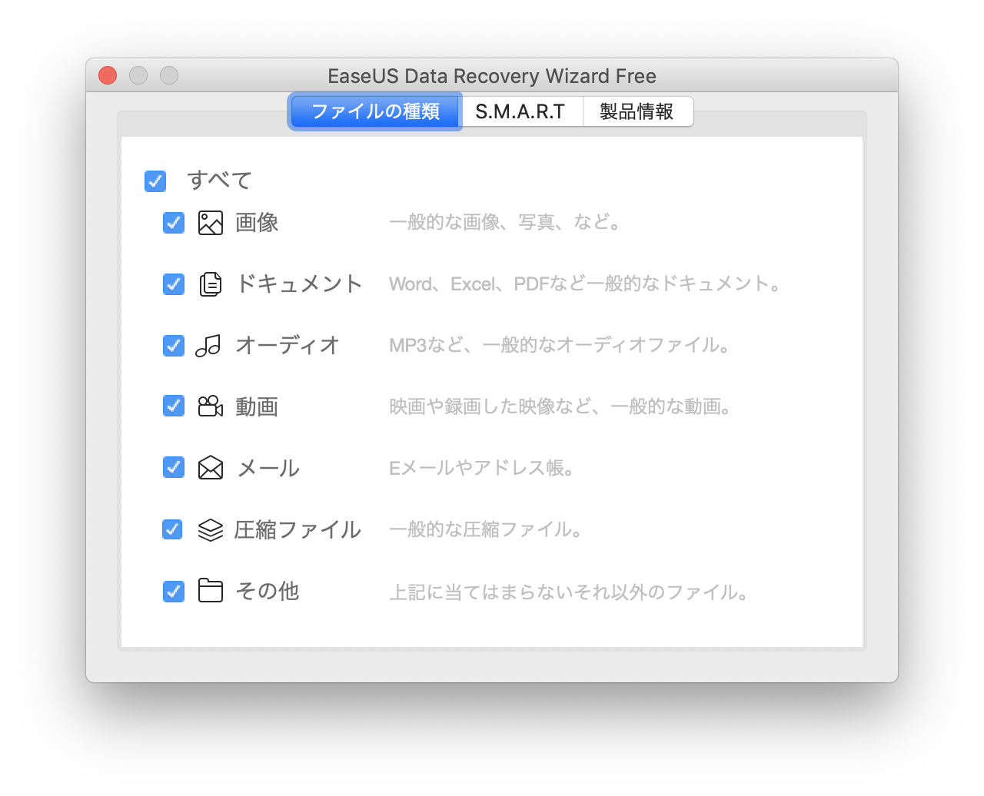Close the window with the red button
This screenshot has height=796, width=984.
108,75
